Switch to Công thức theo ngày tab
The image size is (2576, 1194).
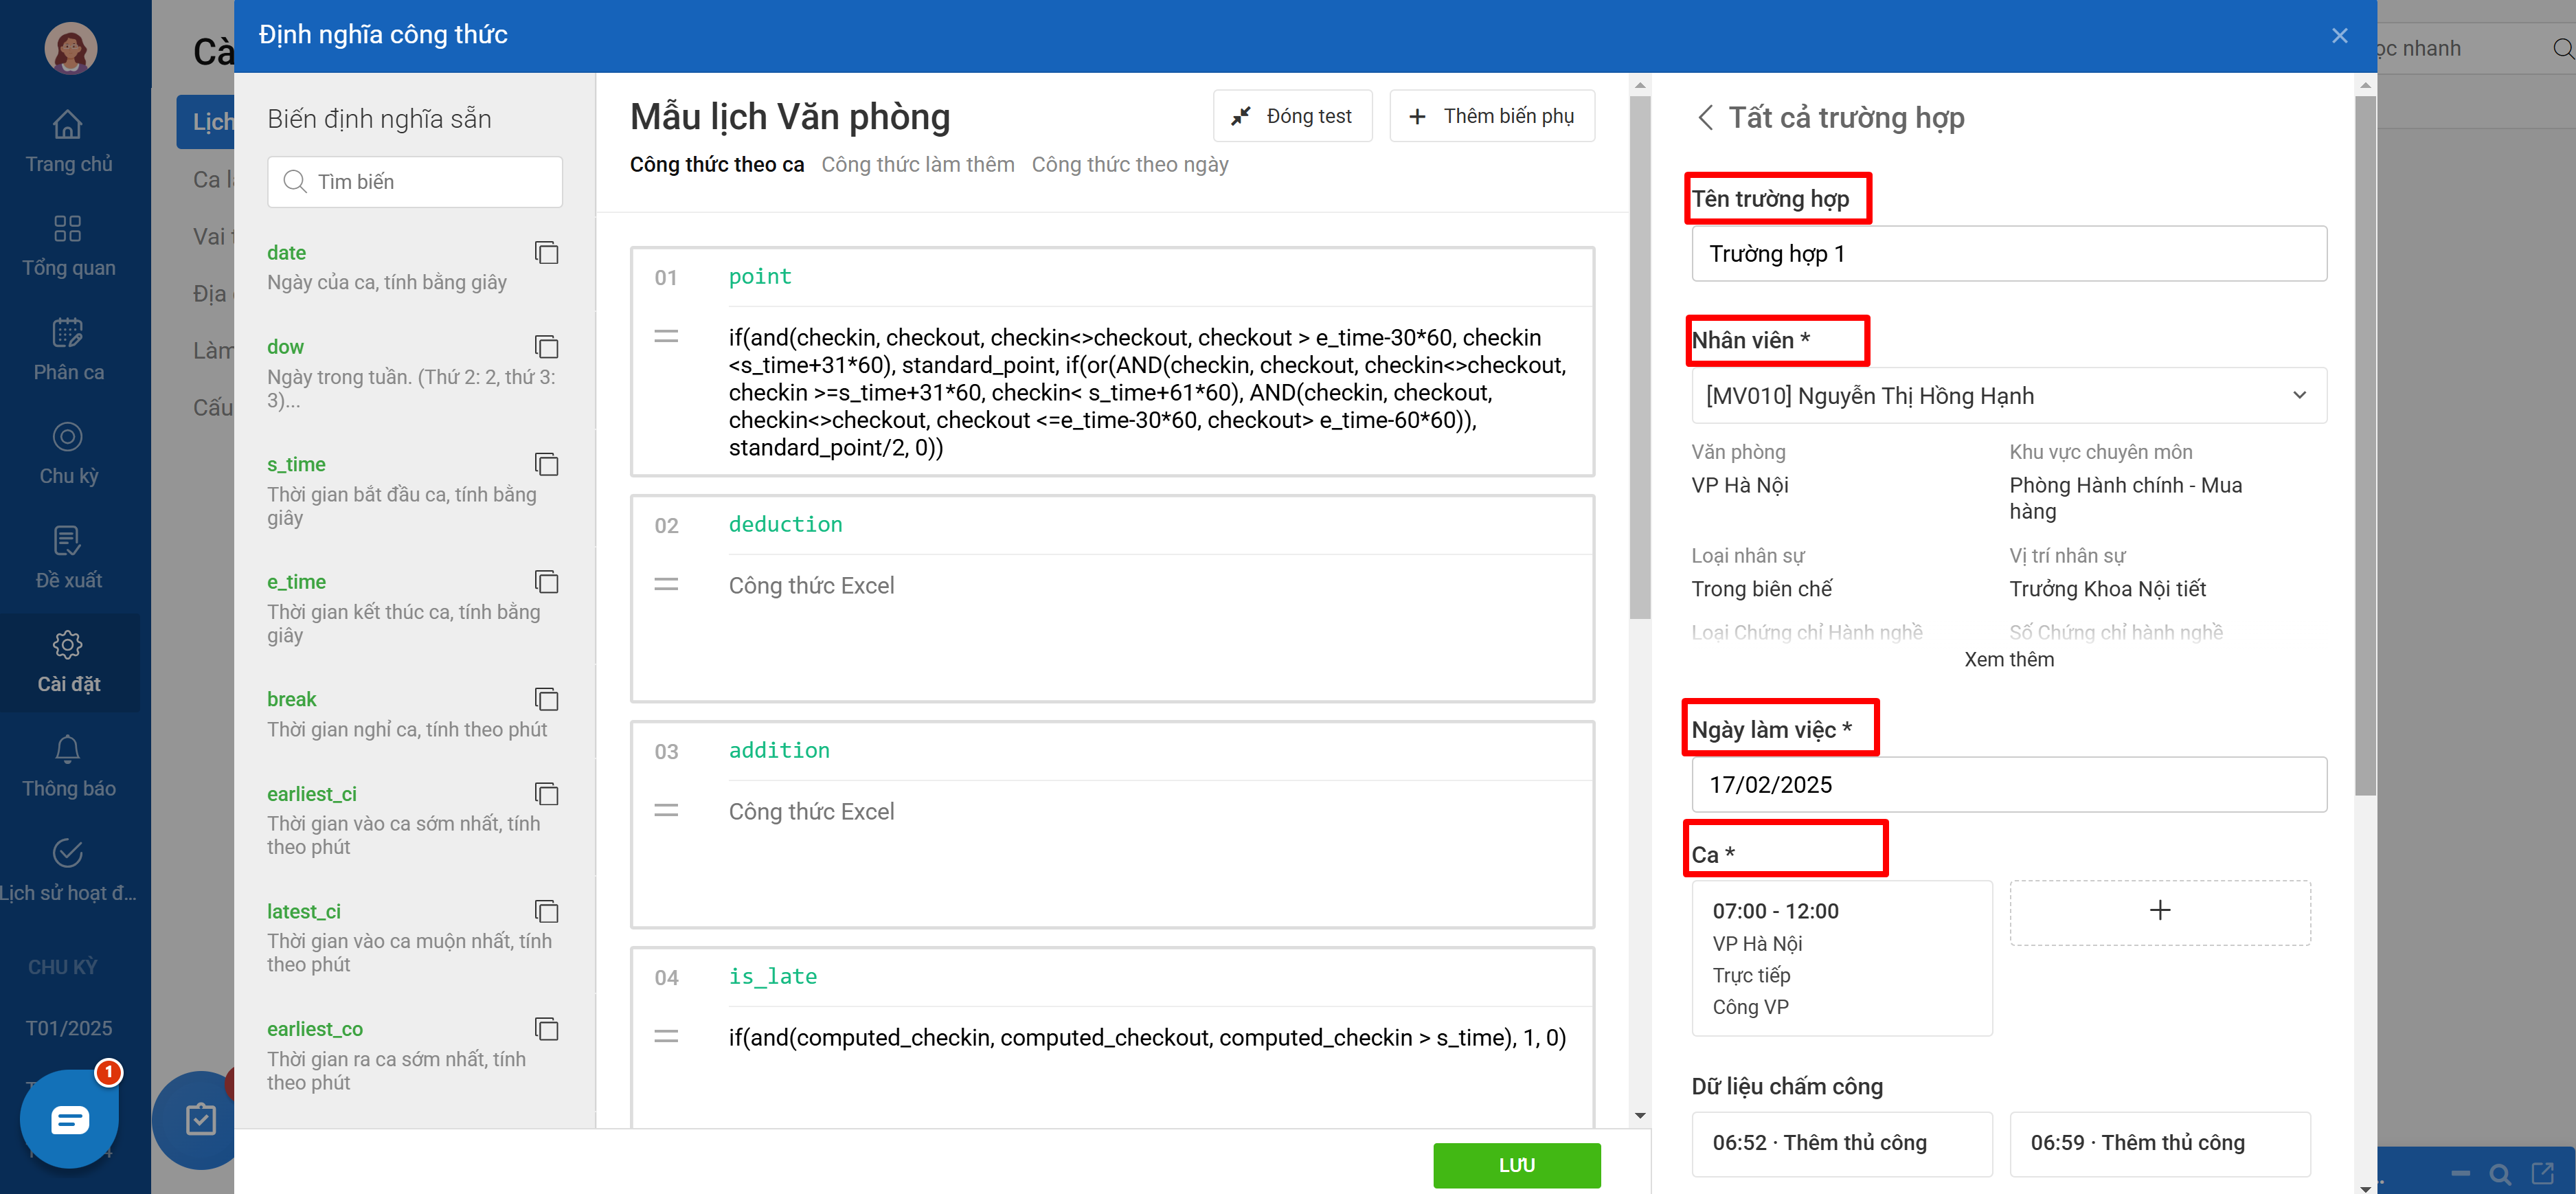pyautogui.click(x=1129, y=165)
